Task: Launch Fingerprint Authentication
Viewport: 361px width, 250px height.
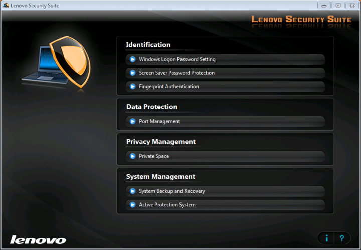Action: point(225,87)
